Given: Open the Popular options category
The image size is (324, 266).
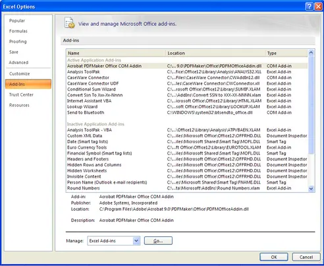Looking at the screenshot, I should 17,20.
